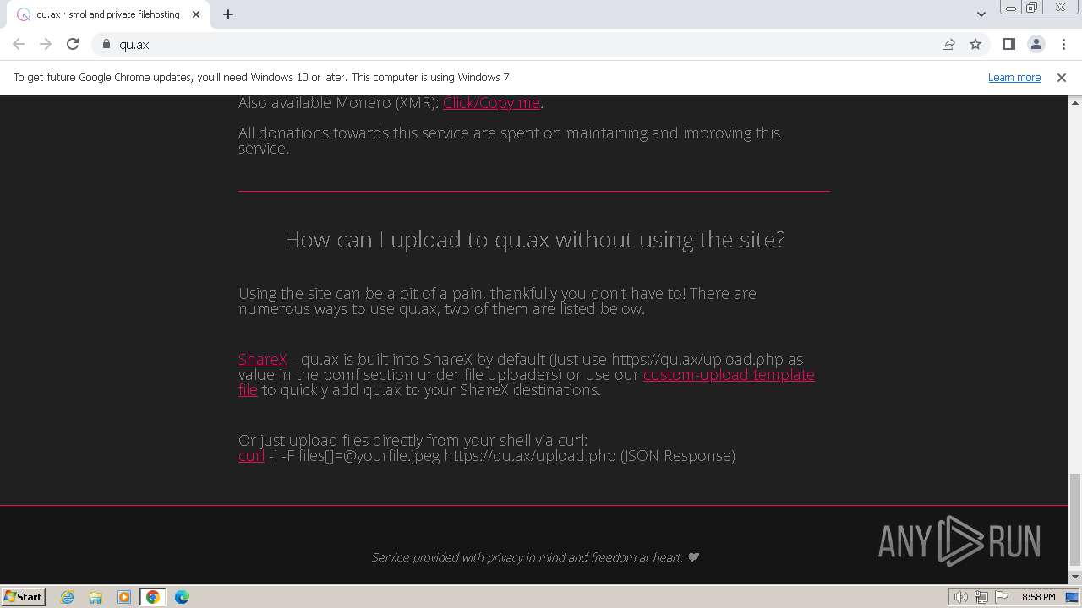1082x608 pixels.
Task: Open Action Center flag tray icon
Action: [1002, 597]
